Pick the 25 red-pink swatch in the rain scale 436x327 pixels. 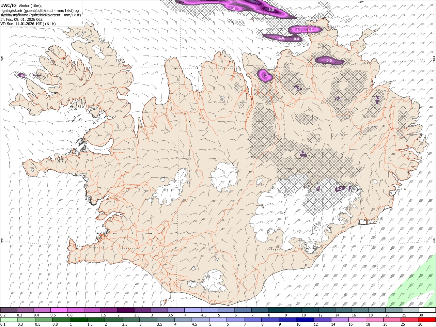(409, 320)
